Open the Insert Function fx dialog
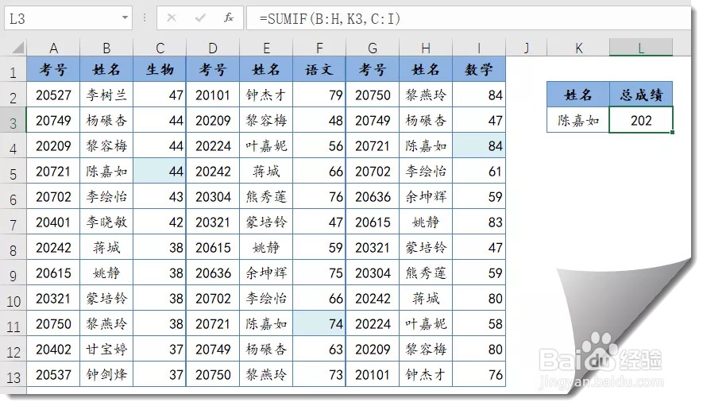The width and height of the screenshot is (703, 406). [x=229, y=18]
